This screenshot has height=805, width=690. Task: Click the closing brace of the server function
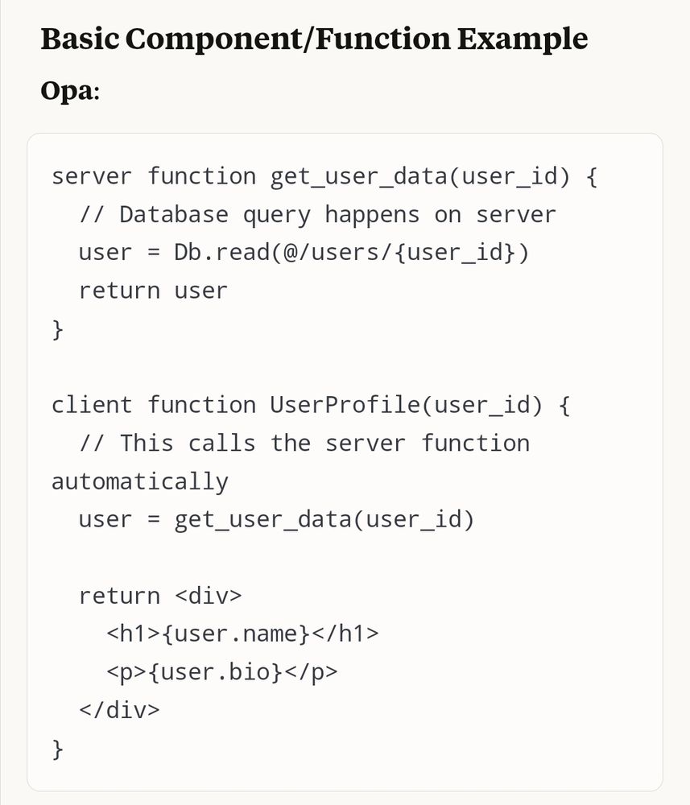click(x=57, y=329)
